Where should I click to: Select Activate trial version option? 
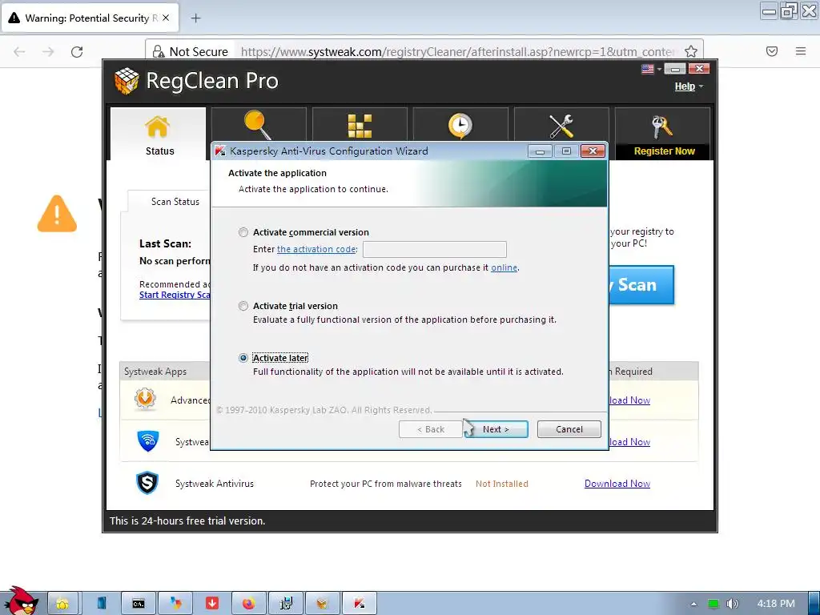243,306
